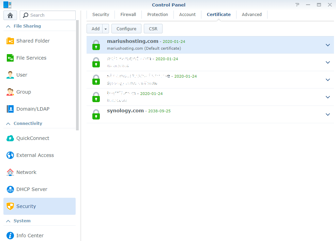Open the User settings page
The width and height of the screenshot is (336, 241).
(40, 75)
